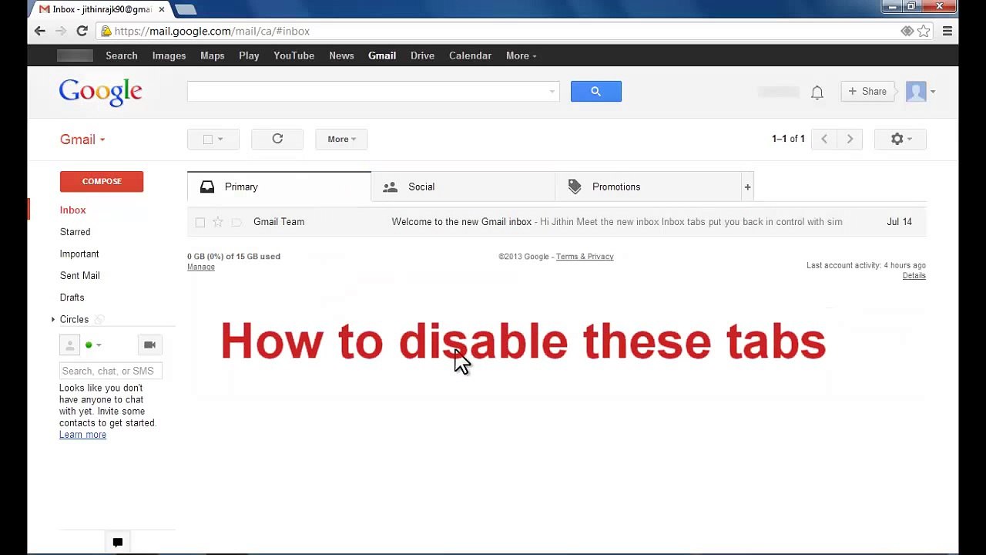This screenshot has height=555, width=986.
Task: Open chat status dropdown
Action: [98, 345]
